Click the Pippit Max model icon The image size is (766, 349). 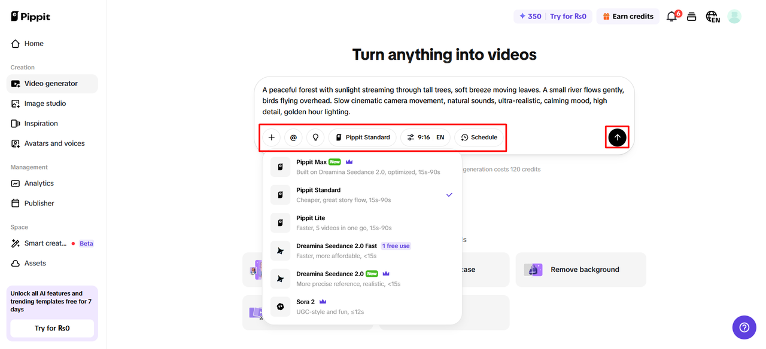pyautogui.click(x=280, y=167)
